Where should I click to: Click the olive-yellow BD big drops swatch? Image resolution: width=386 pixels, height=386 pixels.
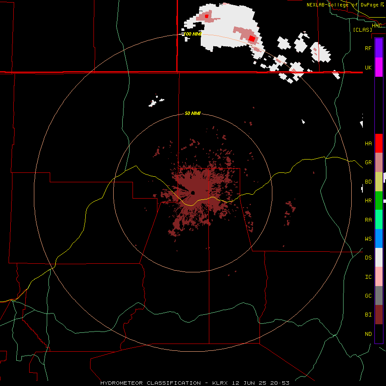379,182
